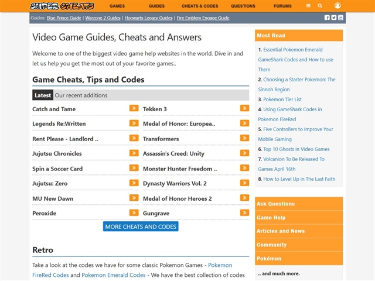The height and width of the screenshot is (281, 375).
Task: Click the arrow icon beside Catch and Tame
Action: tap(134, 108)
